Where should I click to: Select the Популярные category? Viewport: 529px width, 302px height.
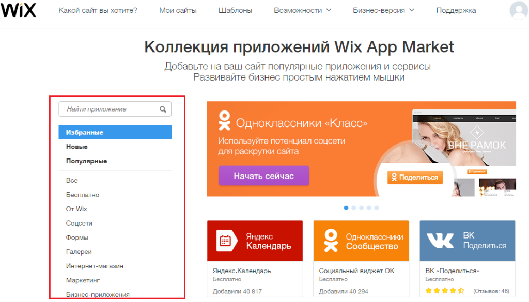point(86,161)
